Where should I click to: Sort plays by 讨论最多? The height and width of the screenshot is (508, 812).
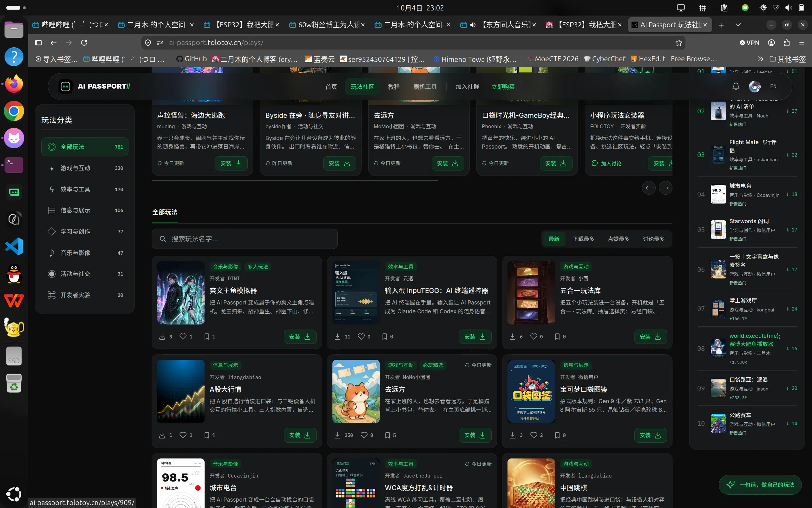(x=654, y=239)
